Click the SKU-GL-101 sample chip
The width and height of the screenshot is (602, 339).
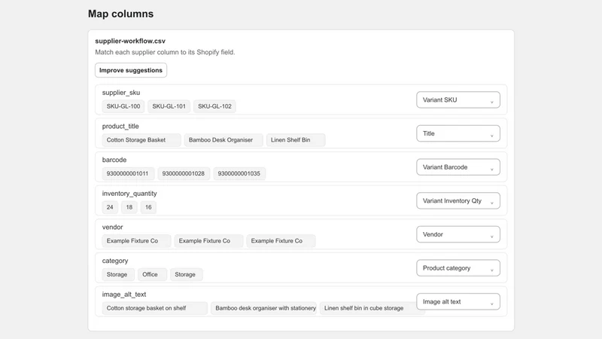pos(169,106)
